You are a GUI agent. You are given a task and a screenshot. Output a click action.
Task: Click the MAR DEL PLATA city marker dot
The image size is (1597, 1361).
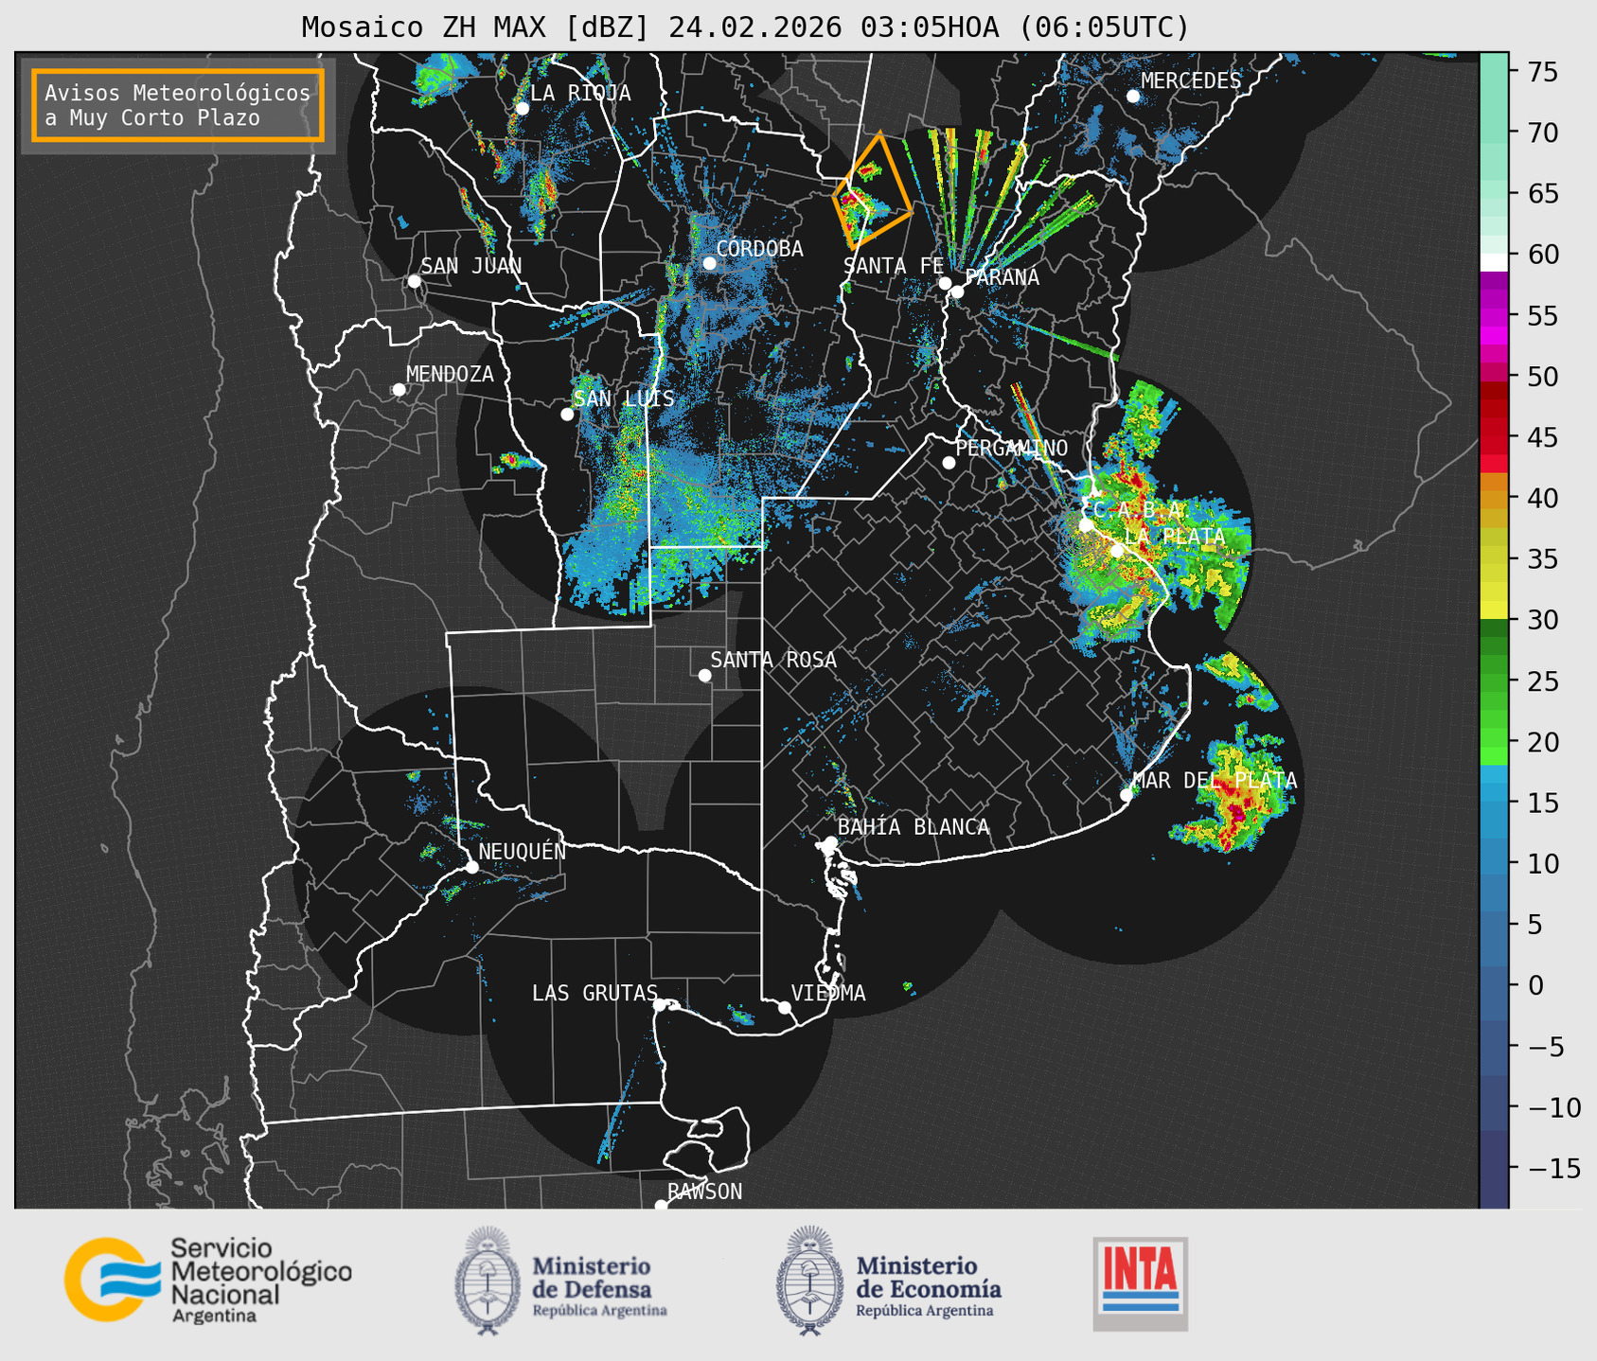(x=1127, y=795)
